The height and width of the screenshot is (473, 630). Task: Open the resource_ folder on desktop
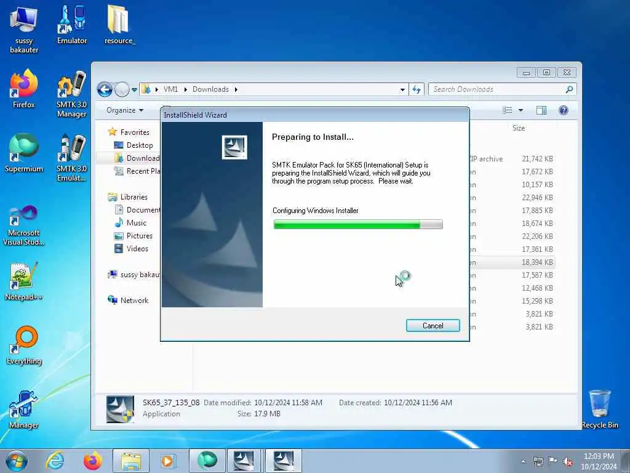coord(119,25)
